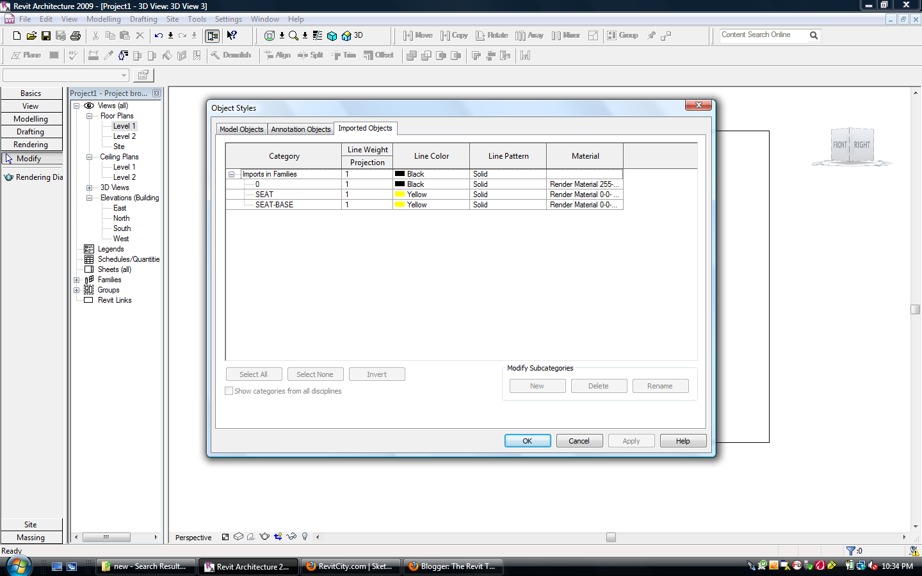Viewport: 922px width, 576px height.
Task: Select the Modify tool in Design Bar
Action: [x=31, y=159]
